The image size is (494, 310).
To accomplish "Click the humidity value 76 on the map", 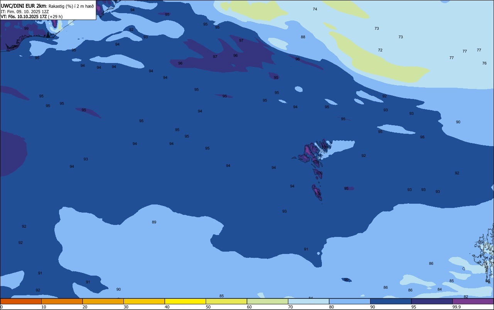I will [x=484, y=63].
